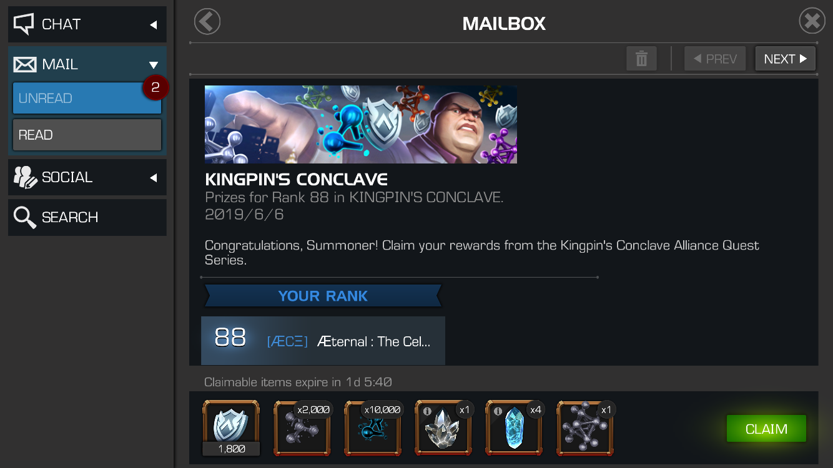Claim the Kingpin's Conclave rewards
The image size is (833, 468).
[x=766, y=429]
